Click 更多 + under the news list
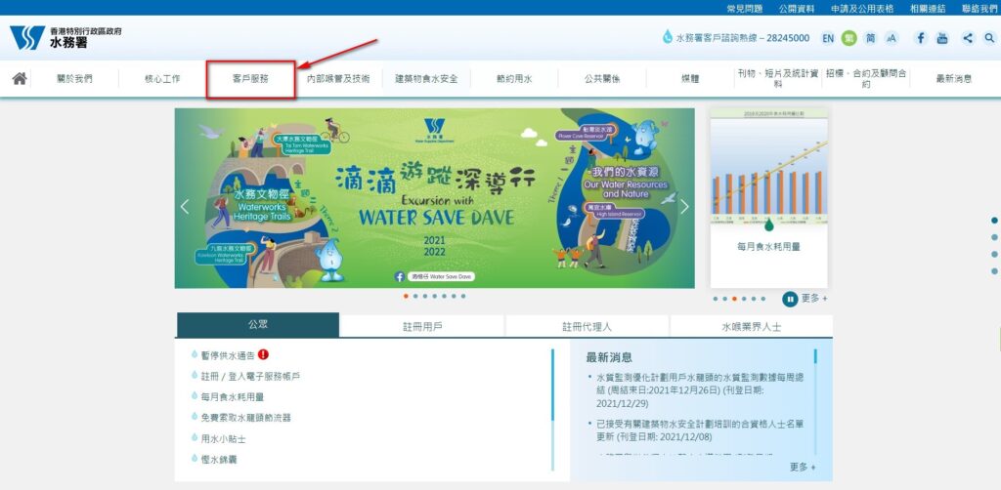 pos(804,467)
